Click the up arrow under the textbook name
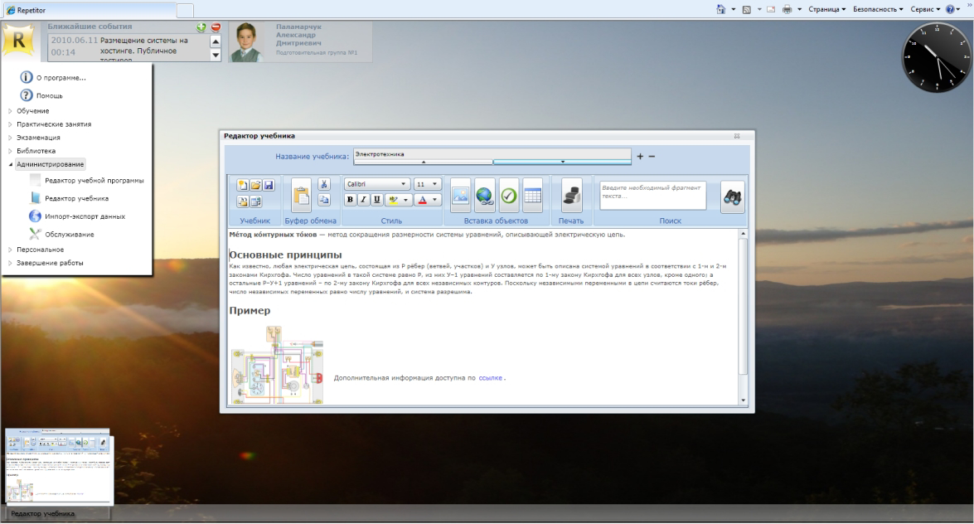This screenshot has width=974, height=524. (424, 163)
